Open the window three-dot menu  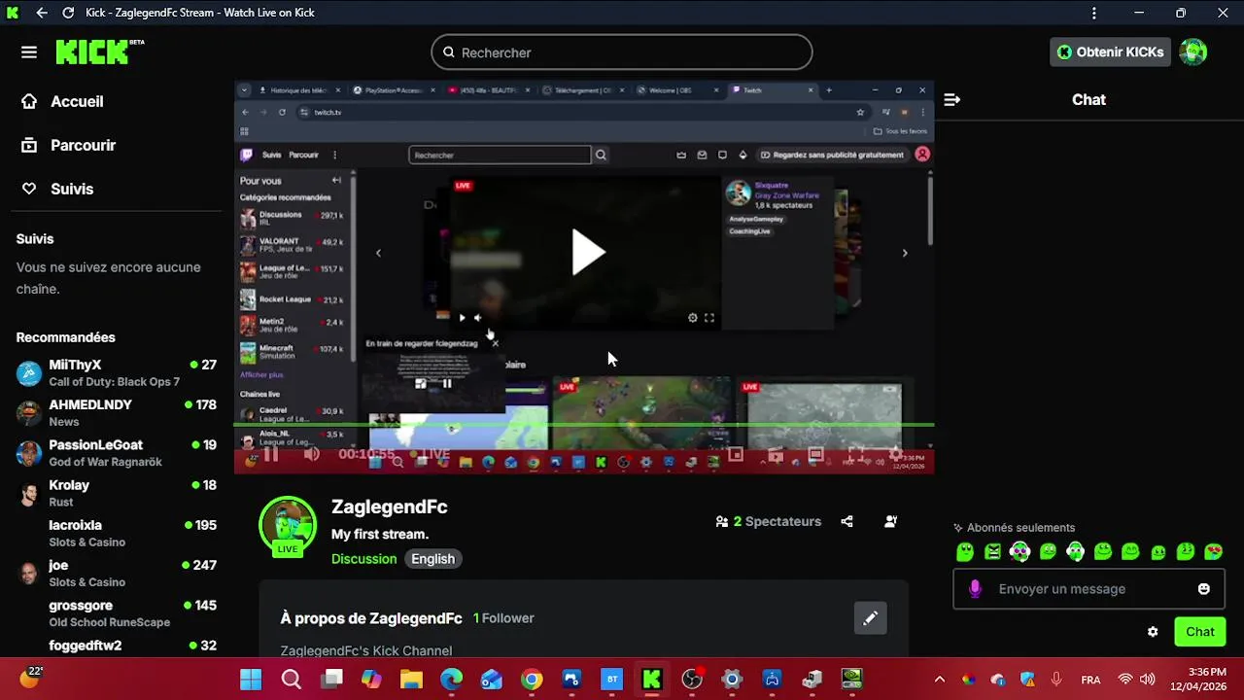1094,13
